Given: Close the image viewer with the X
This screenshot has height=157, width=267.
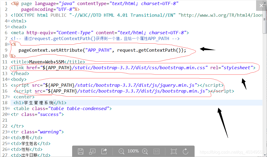Looking at the screenshot, I should point(261,6).
